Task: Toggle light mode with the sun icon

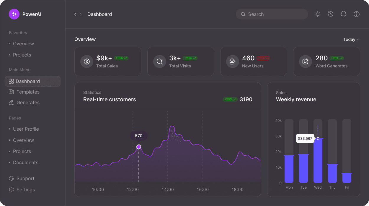Action: point(318,14)
